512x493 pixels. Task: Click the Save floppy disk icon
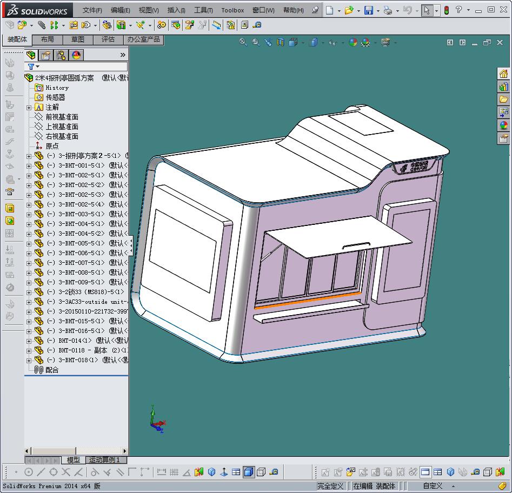(368, 10)
